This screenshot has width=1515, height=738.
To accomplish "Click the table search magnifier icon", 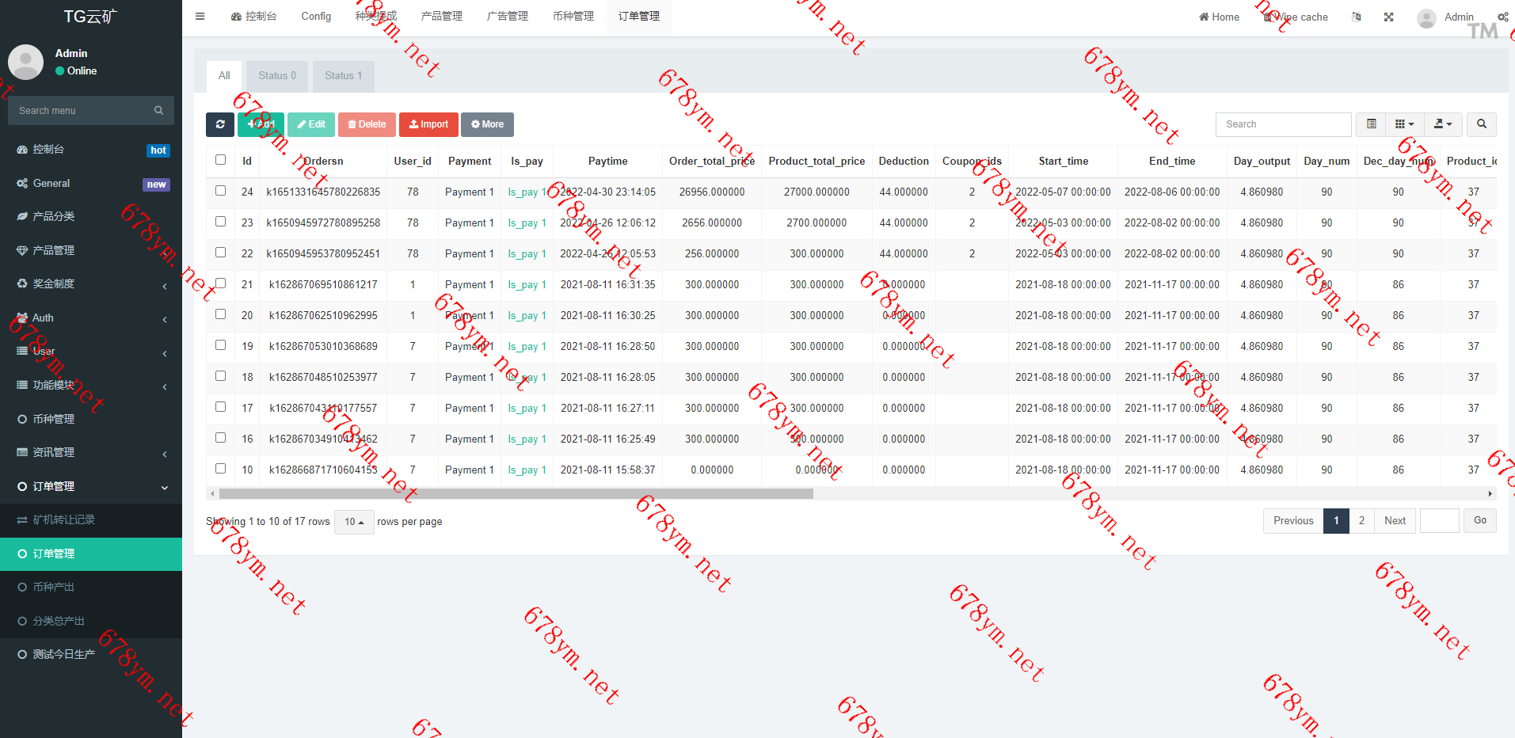I will tap(1481, 124).
